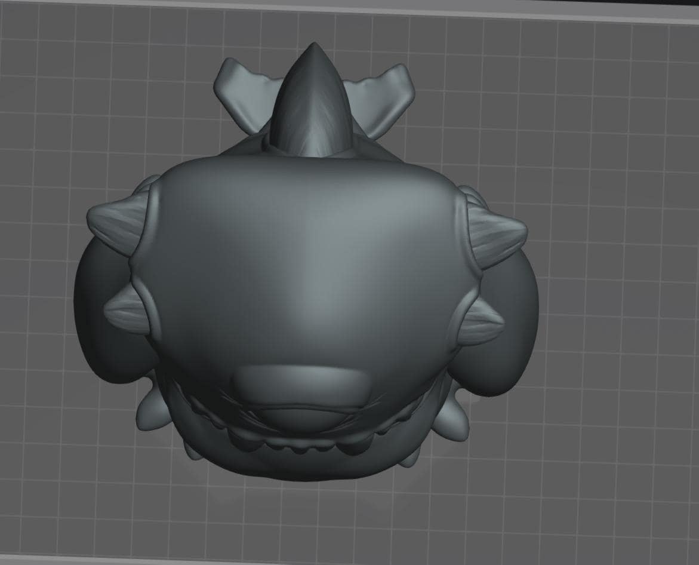The height and width of the screenshot is (565, 699).
Task: Select the large upper right side spike
Action: [498, 237]
